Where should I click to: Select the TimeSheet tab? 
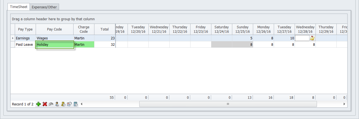click(x=19, y=7)
